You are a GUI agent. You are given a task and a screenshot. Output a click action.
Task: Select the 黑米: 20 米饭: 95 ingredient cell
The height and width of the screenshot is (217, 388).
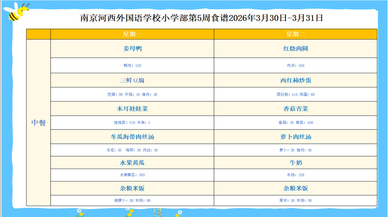point(295,200)
